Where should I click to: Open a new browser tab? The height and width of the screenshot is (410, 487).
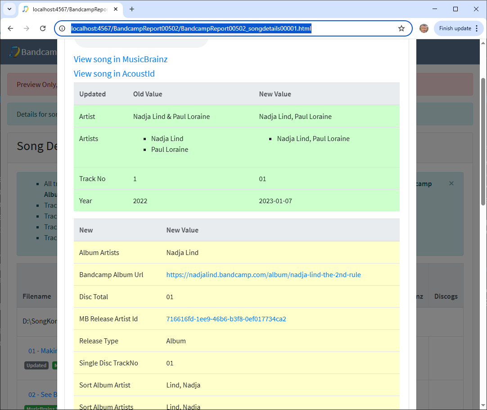click(x=132, y=9)
